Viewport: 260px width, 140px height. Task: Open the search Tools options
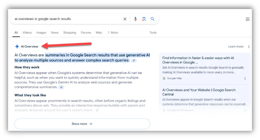tap(153, 33)
